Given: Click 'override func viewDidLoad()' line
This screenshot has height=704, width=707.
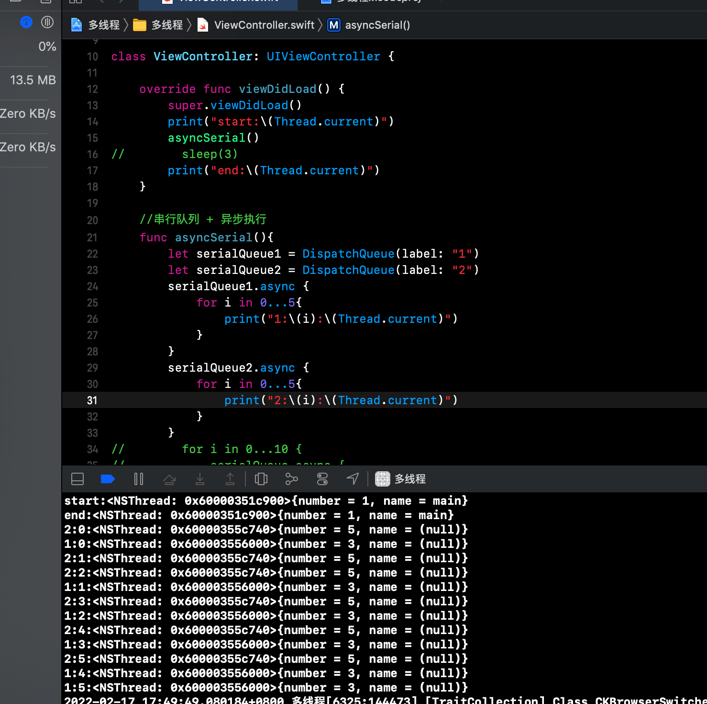Looking at the screenshot, I should [242, 89].
